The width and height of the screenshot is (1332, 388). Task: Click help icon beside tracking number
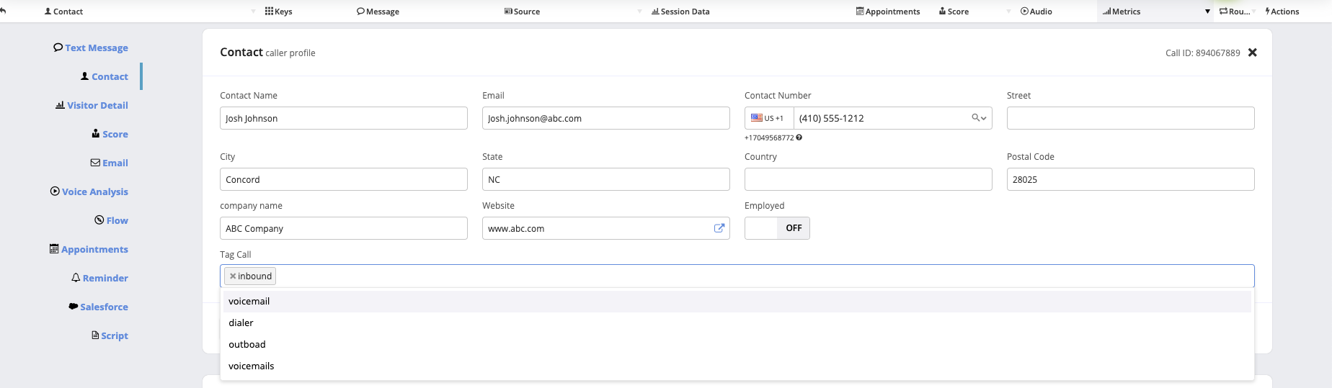799,137
